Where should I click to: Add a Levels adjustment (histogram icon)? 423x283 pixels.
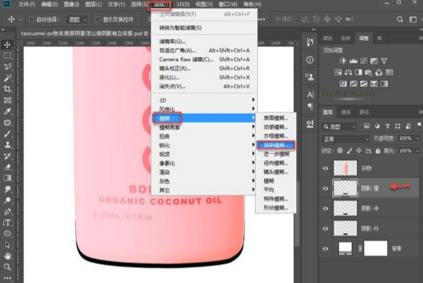click(353, 61)
